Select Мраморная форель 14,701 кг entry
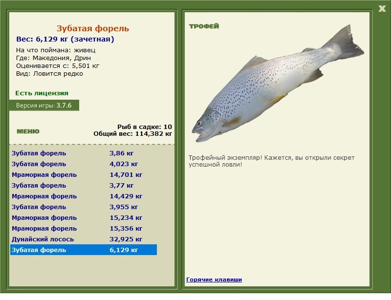The height and width of the screenshot is (300, 391). click(84, 174)
